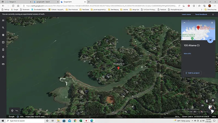Click the my location target button
Screen dimensions: 218x123
pos(213,100)
